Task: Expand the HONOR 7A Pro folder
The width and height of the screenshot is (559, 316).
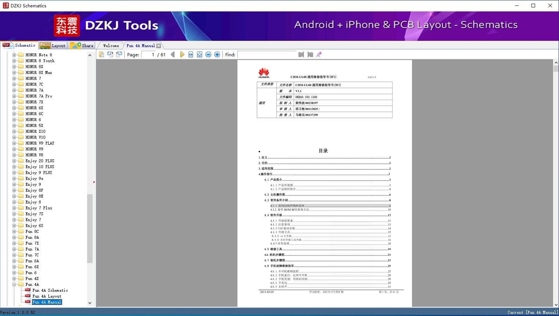Action: [14, 96]
